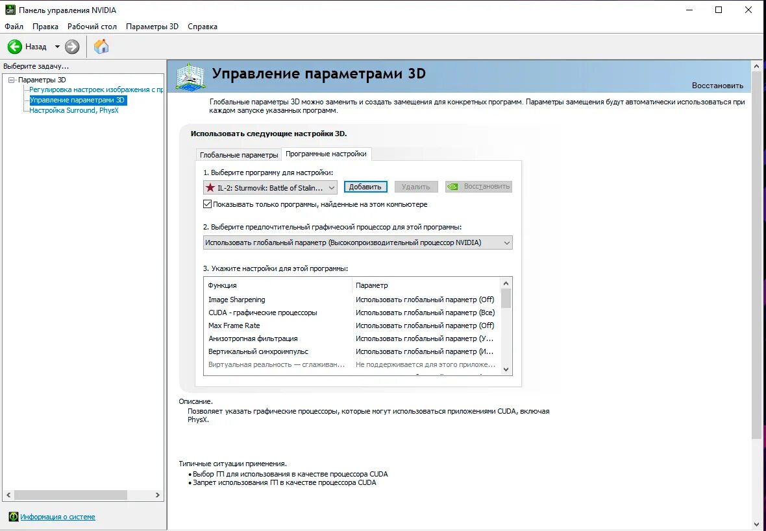Open the Вертикальный синхроимпульс parameter value
Viewport: 766px width, 531px height.
point(425,351)
